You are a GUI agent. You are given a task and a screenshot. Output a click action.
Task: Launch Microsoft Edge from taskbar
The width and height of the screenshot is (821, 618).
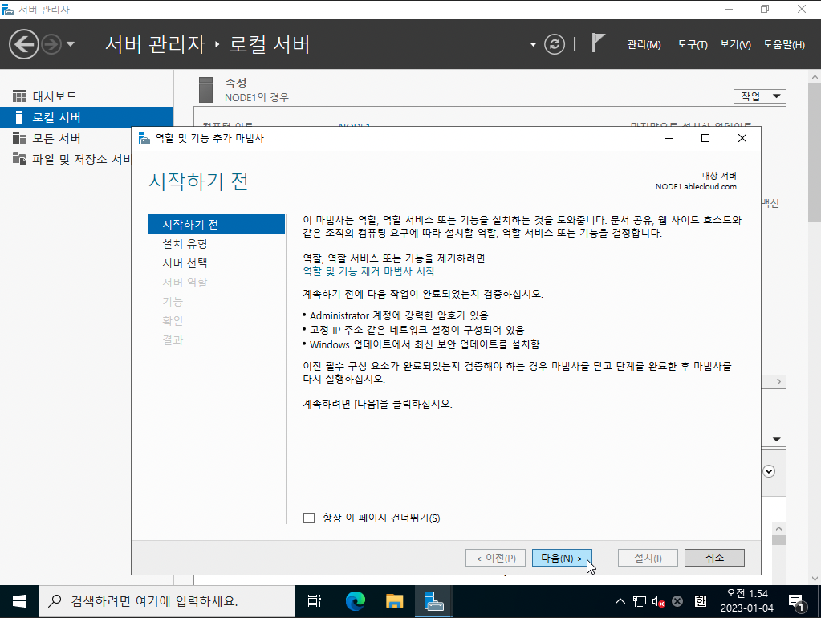355,601
